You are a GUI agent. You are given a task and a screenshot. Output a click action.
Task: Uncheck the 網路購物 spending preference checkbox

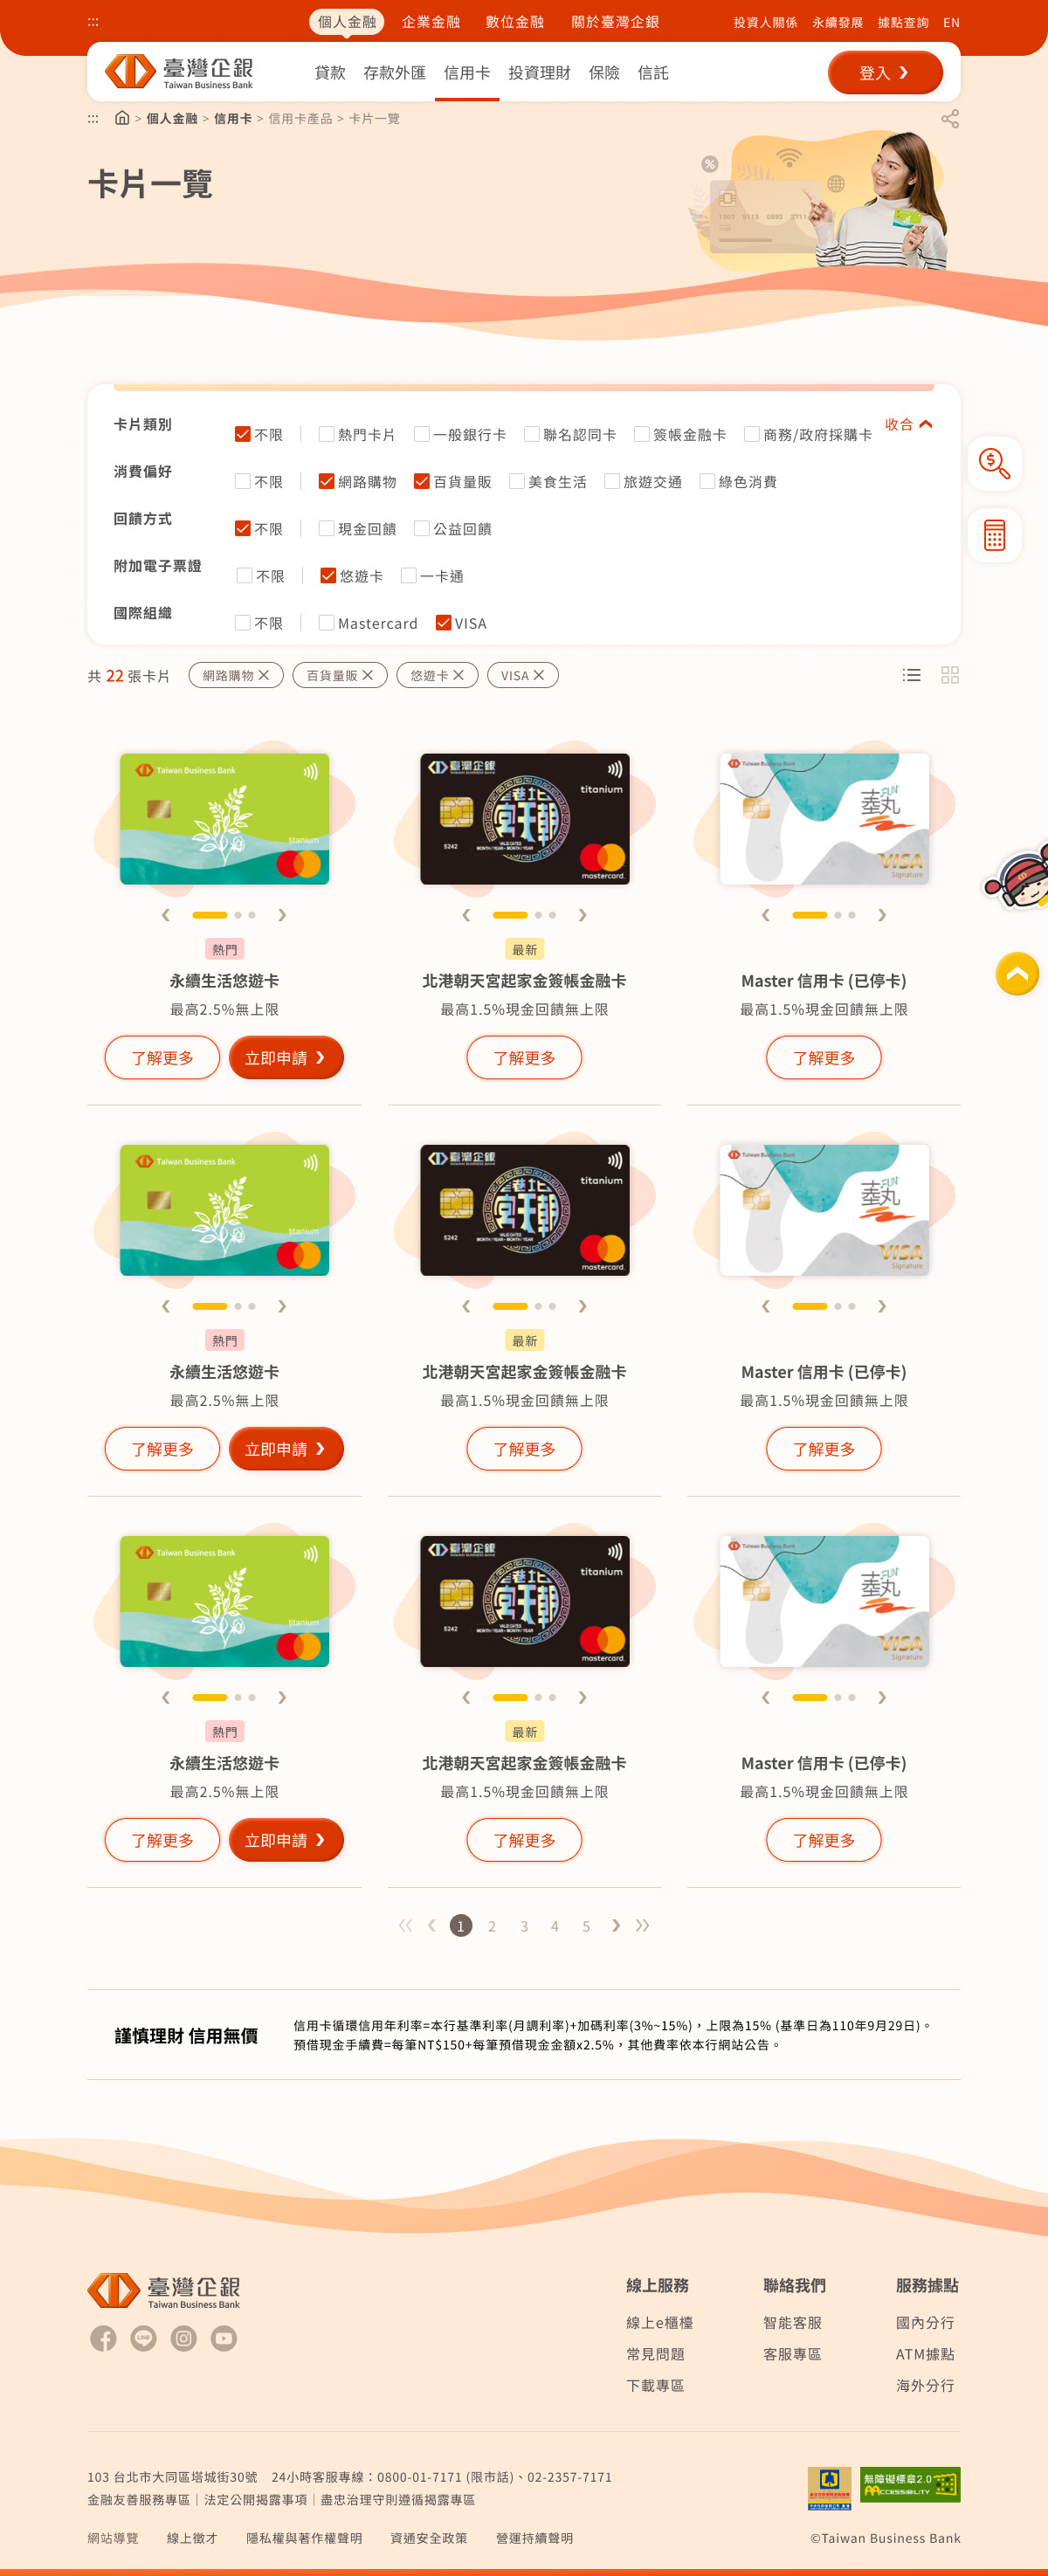[326, 481]
